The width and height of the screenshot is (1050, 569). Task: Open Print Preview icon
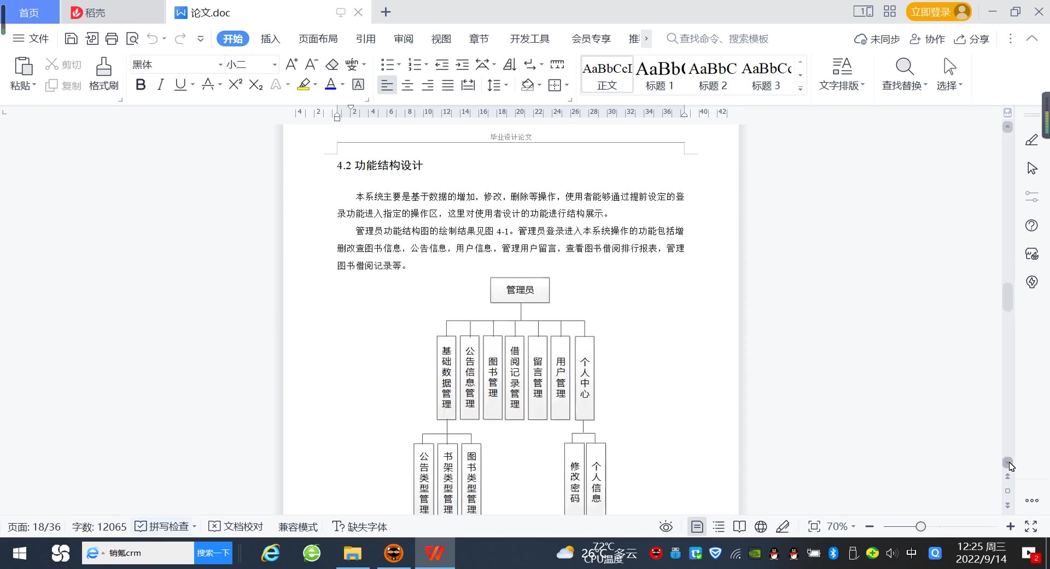[x=132, y=38]
